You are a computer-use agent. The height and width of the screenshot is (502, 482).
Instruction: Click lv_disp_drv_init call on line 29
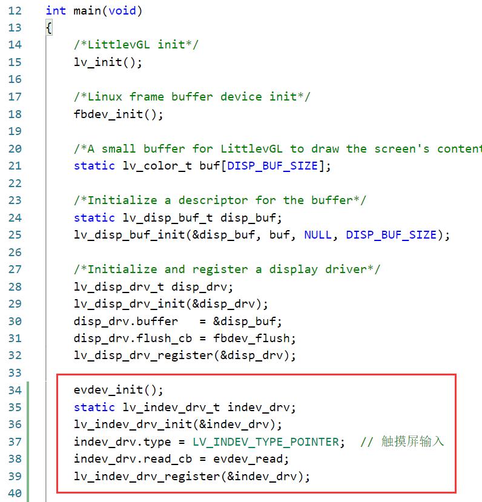click(171, 304)
